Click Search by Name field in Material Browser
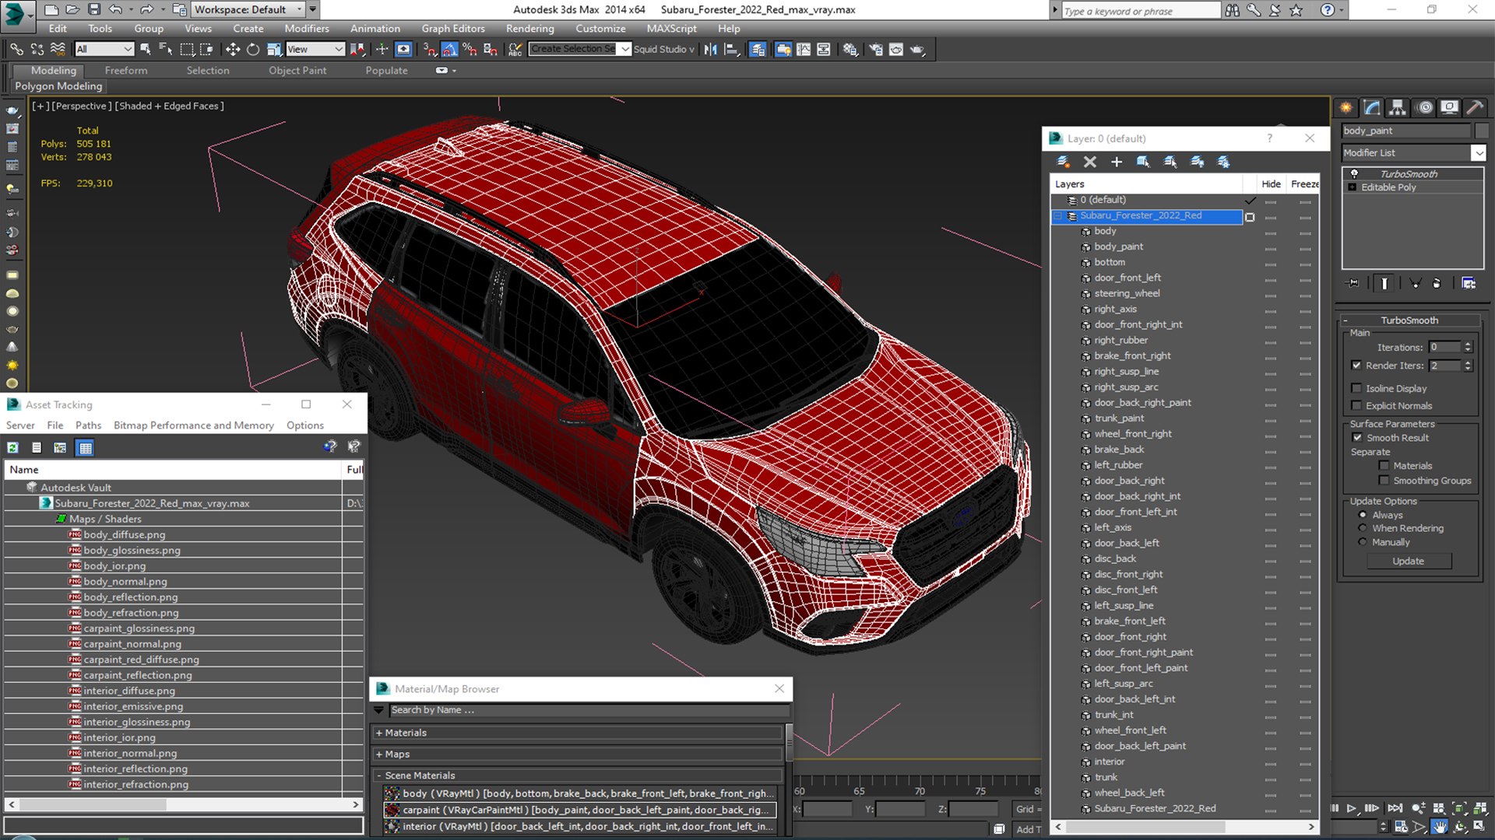Screen dimensions: 1495x840 click(x=589, y=710)
